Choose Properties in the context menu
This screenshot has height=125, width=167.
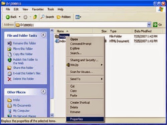[x=85, y=119]
